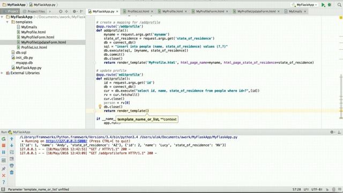Close the ProfileList.html tab
Image resolution: width=343 pixels, height=193 pixels.
tap(152, 11)
